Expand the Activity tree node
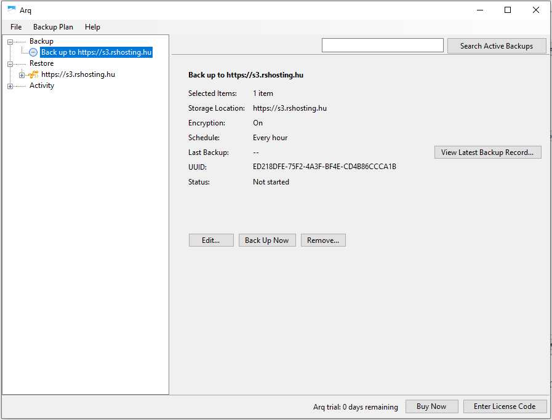Screen dimensions: 552x420 [x=10, y=86]
